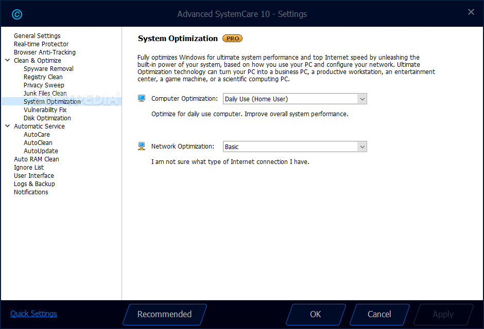Open AutoUpdate settings
The height and width of the screenshot is (329, 484).
(41, 151)
